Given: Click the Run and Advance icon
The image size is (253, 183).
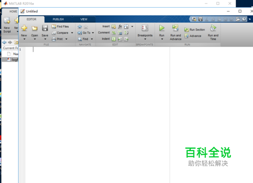Looking at the screenshot, I should pos(176,28).
